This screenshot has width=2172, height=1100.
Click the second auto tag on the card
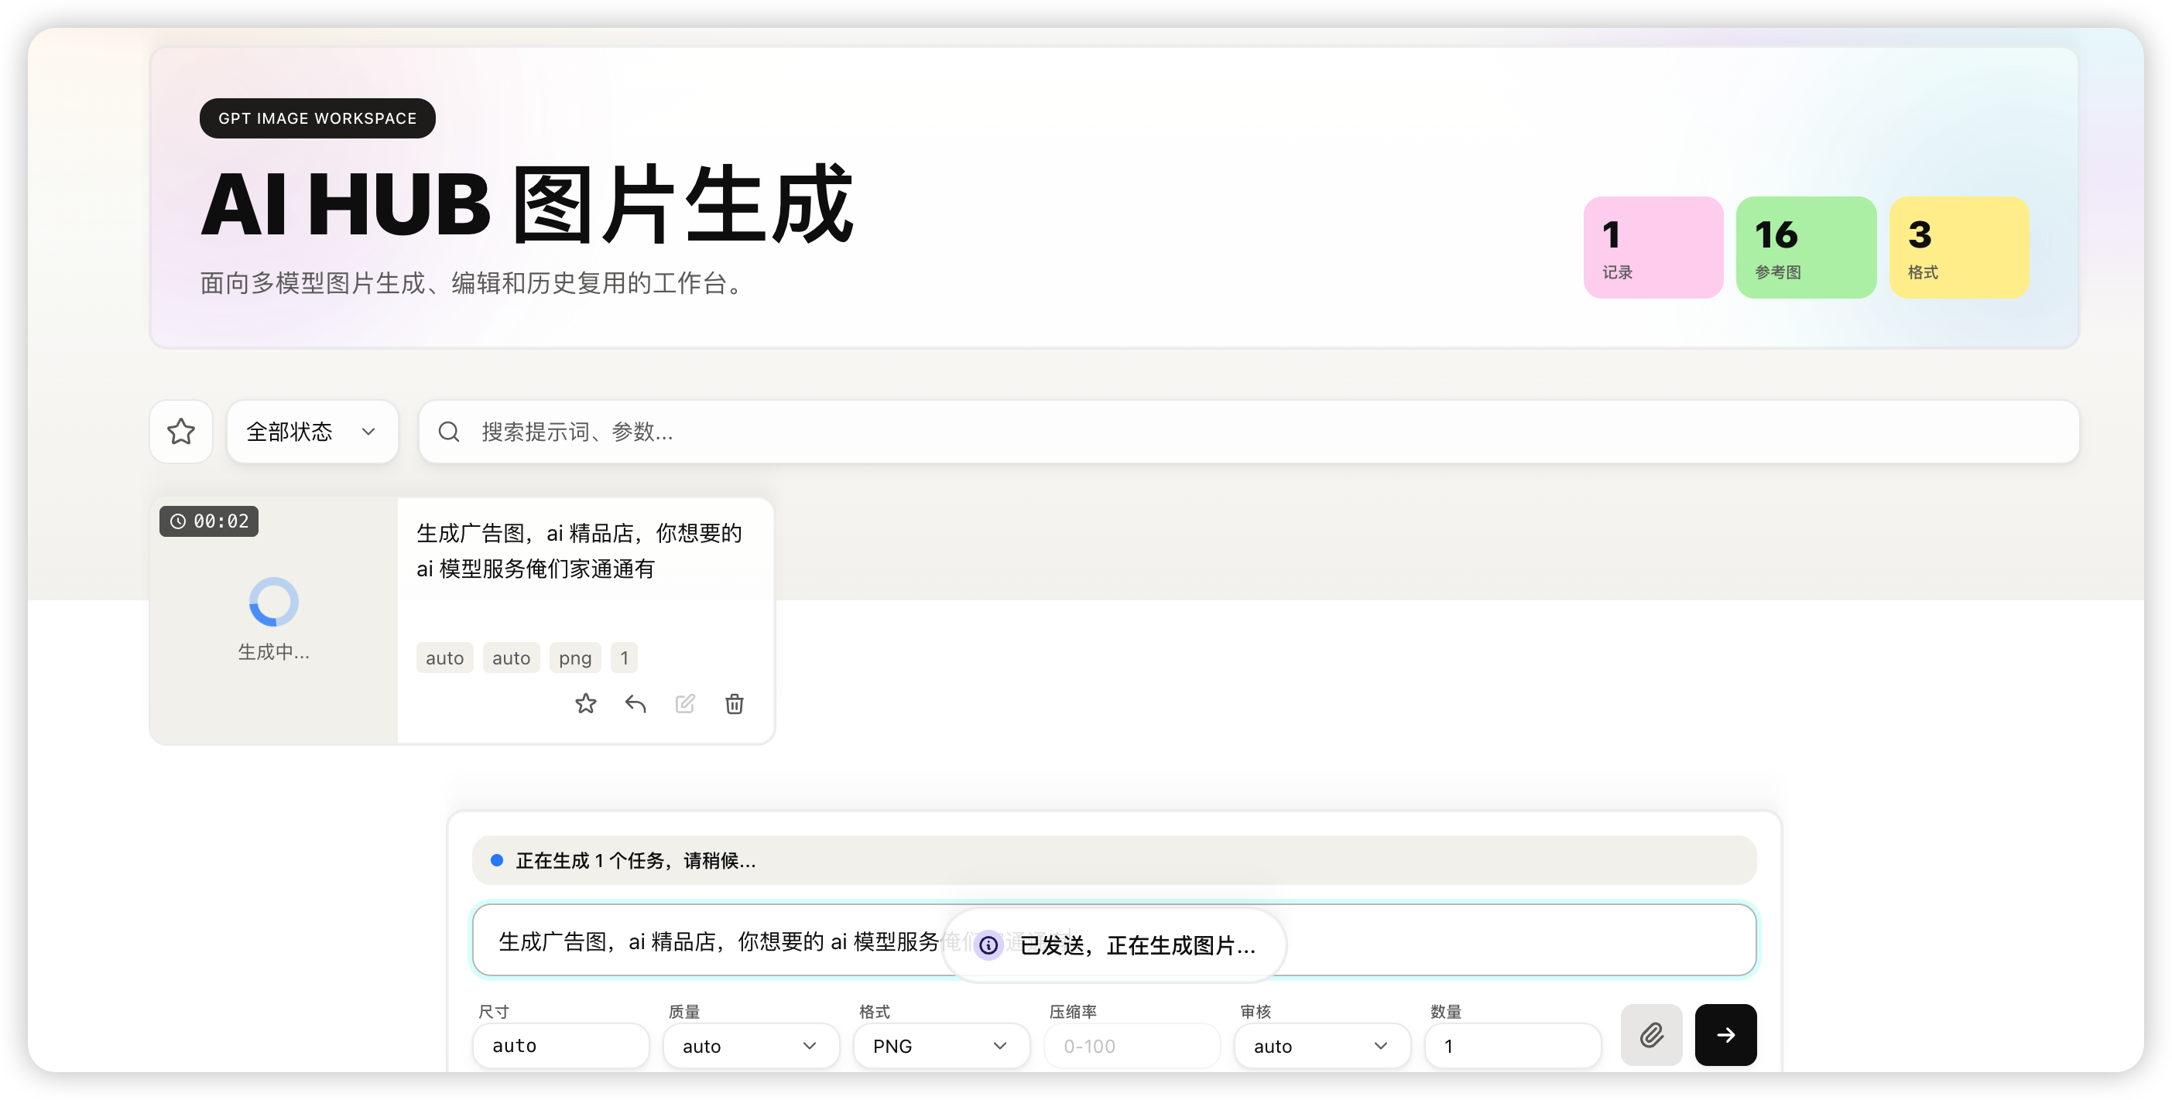(x=511, y=658)
